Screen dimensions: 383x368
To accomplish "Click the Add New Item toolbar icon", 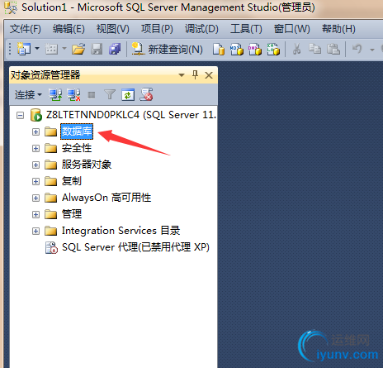I will coord(51,49).
